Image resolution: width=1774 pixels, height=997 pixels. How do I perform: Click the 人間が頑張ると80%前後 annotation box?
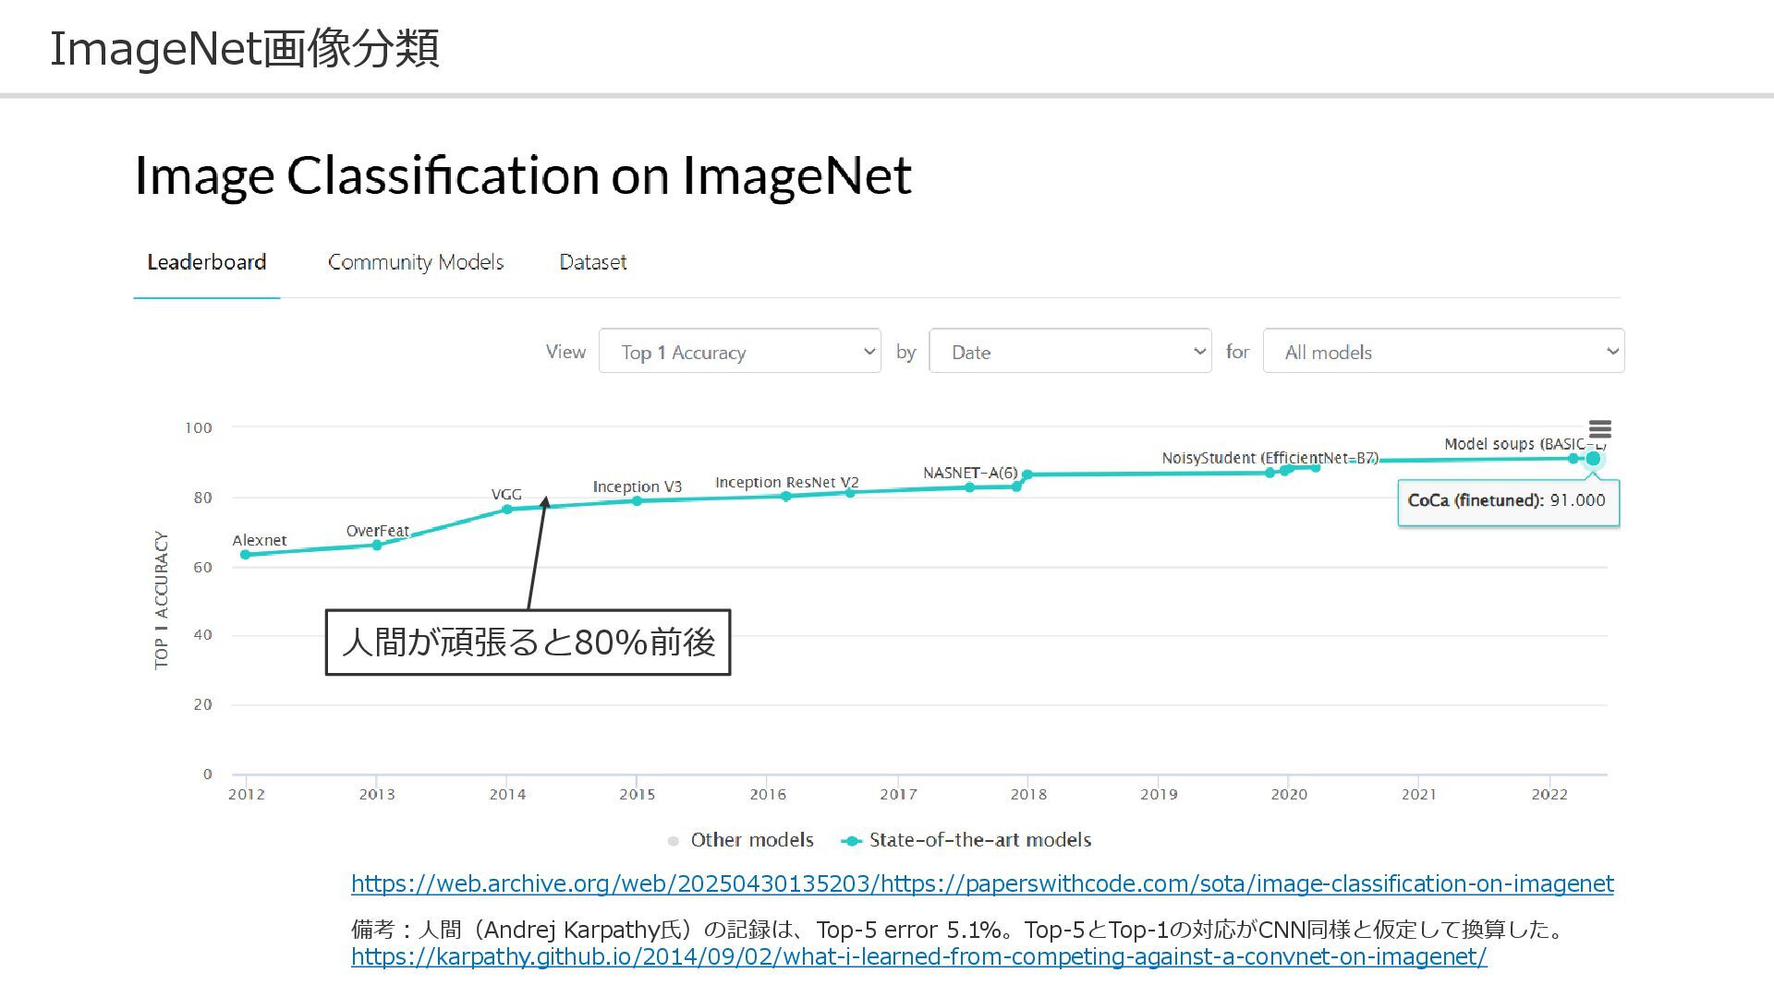(528, 642)
